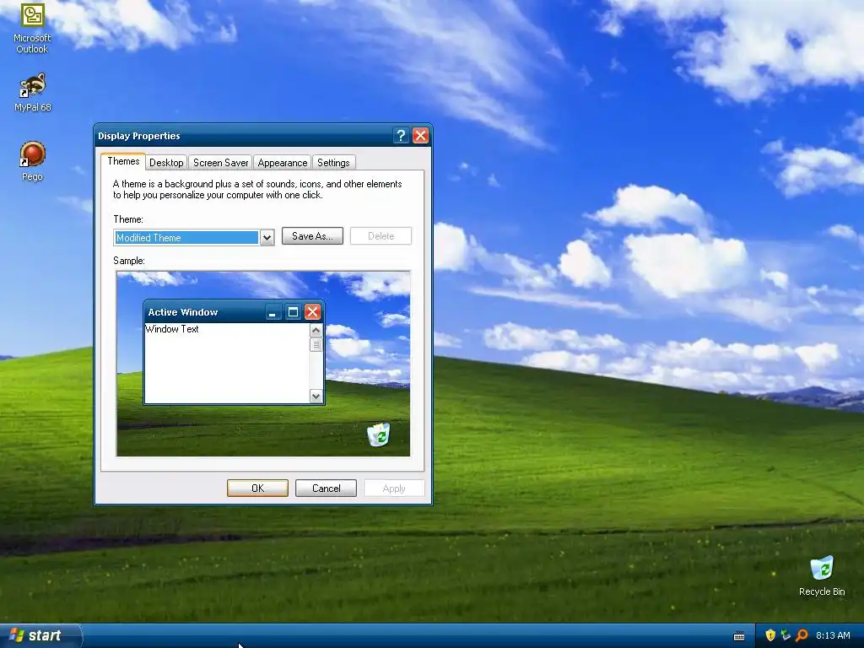The width and height of the screenshot is (864, 648).
Task: Click the security shield tray icon
Action: point(769,635)
